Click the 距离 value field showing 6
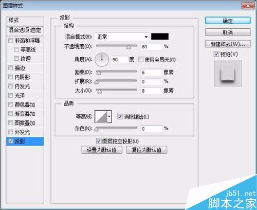257x210 pixels. [152, 73]
